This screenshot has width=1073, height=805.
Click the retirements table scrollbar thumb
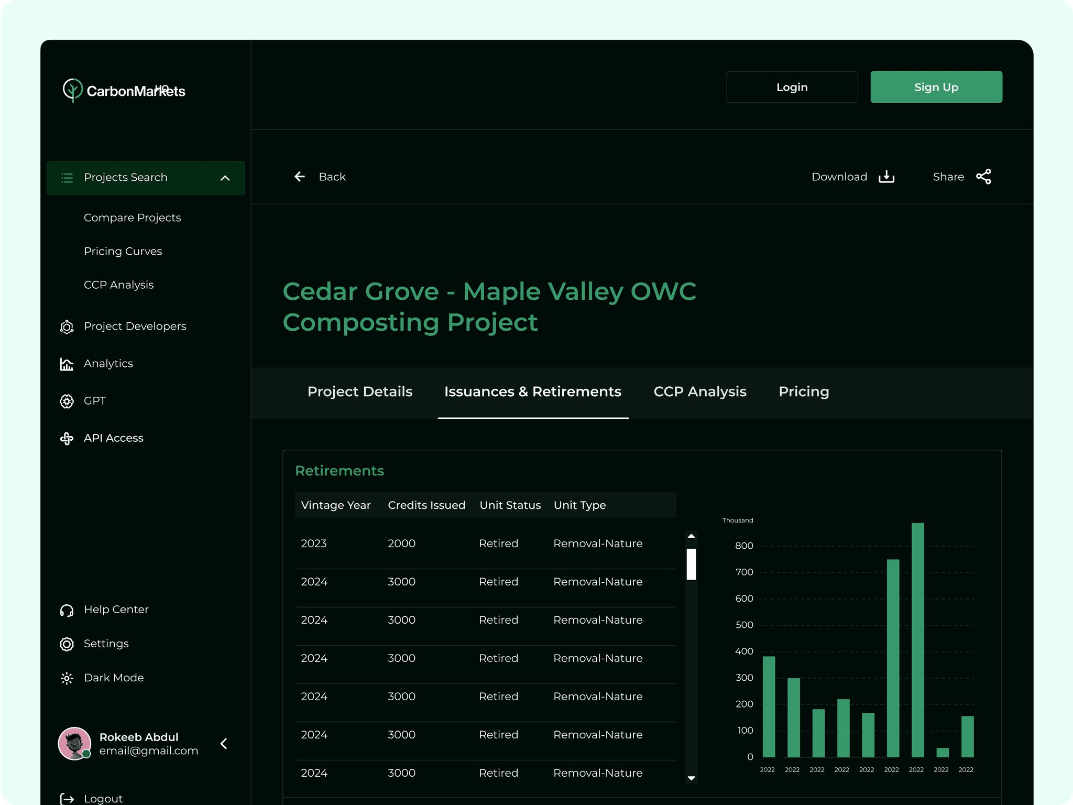coord(691,564)
